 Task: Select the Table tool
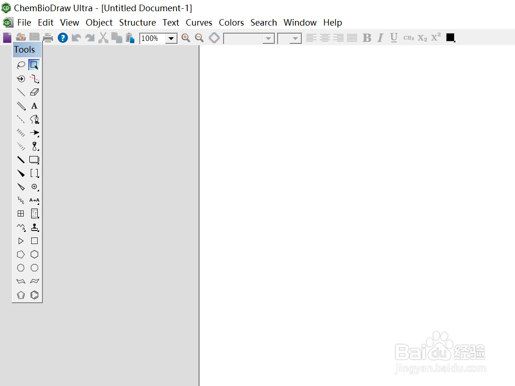click(x=20, y=214)
